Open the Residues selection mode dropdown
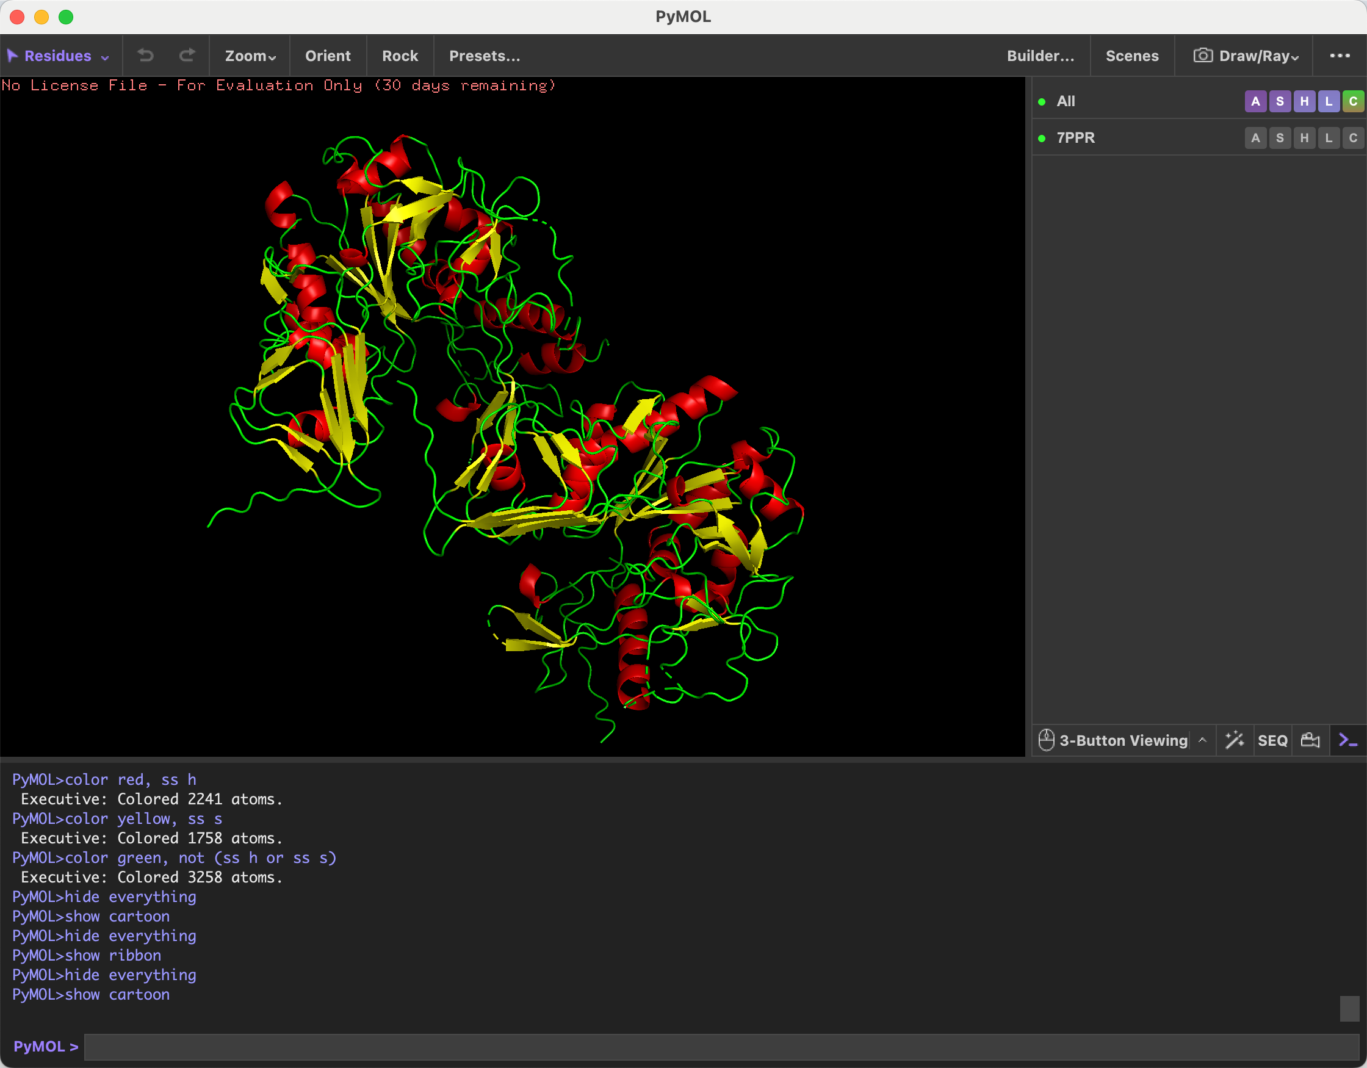The width and height of the screenshot is (1367, 1068). click(x=57, y=56)
